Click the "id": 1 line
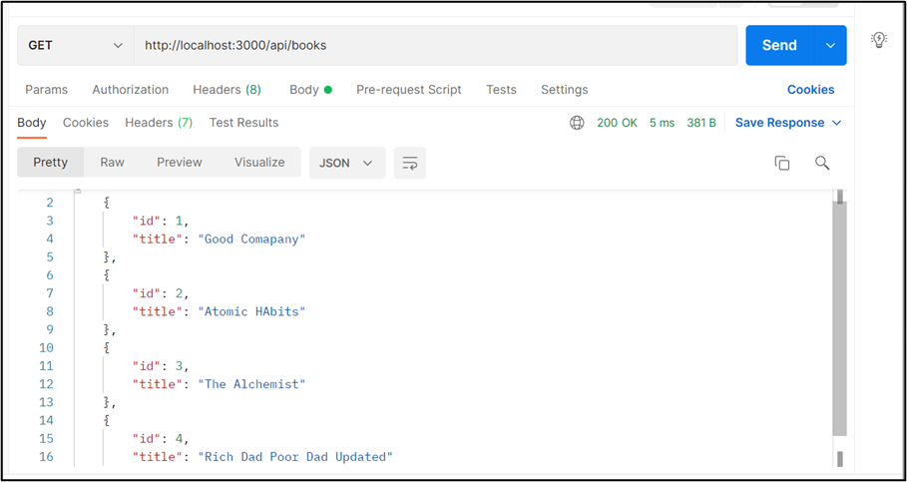Image resolution: width=907 pixels, height=482 pixels. pos(161,221)
